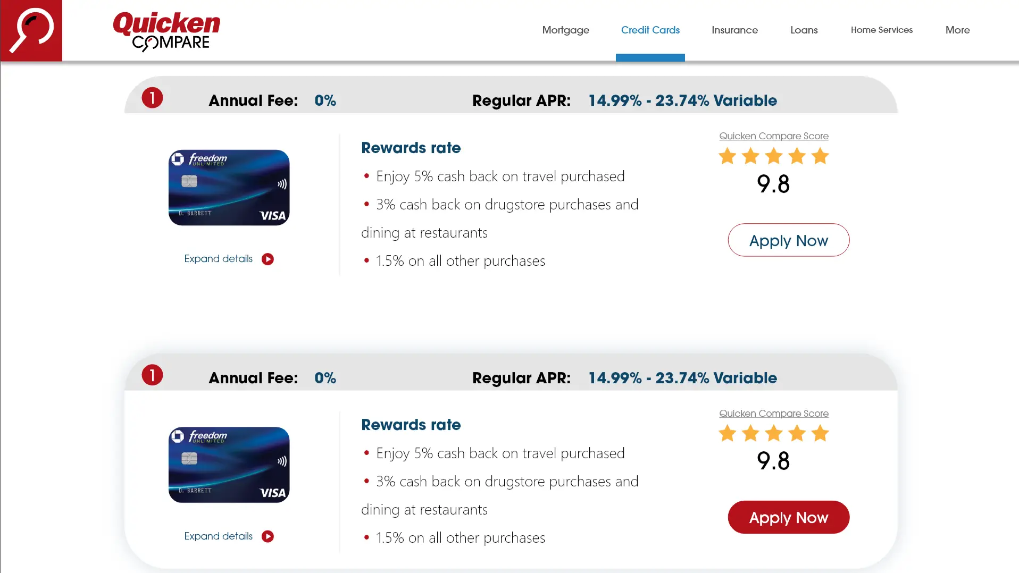Image resolution: width=1019 pixels, height=573 pixels.
Task: Click the first card's star rating
Action: [773, 156]
